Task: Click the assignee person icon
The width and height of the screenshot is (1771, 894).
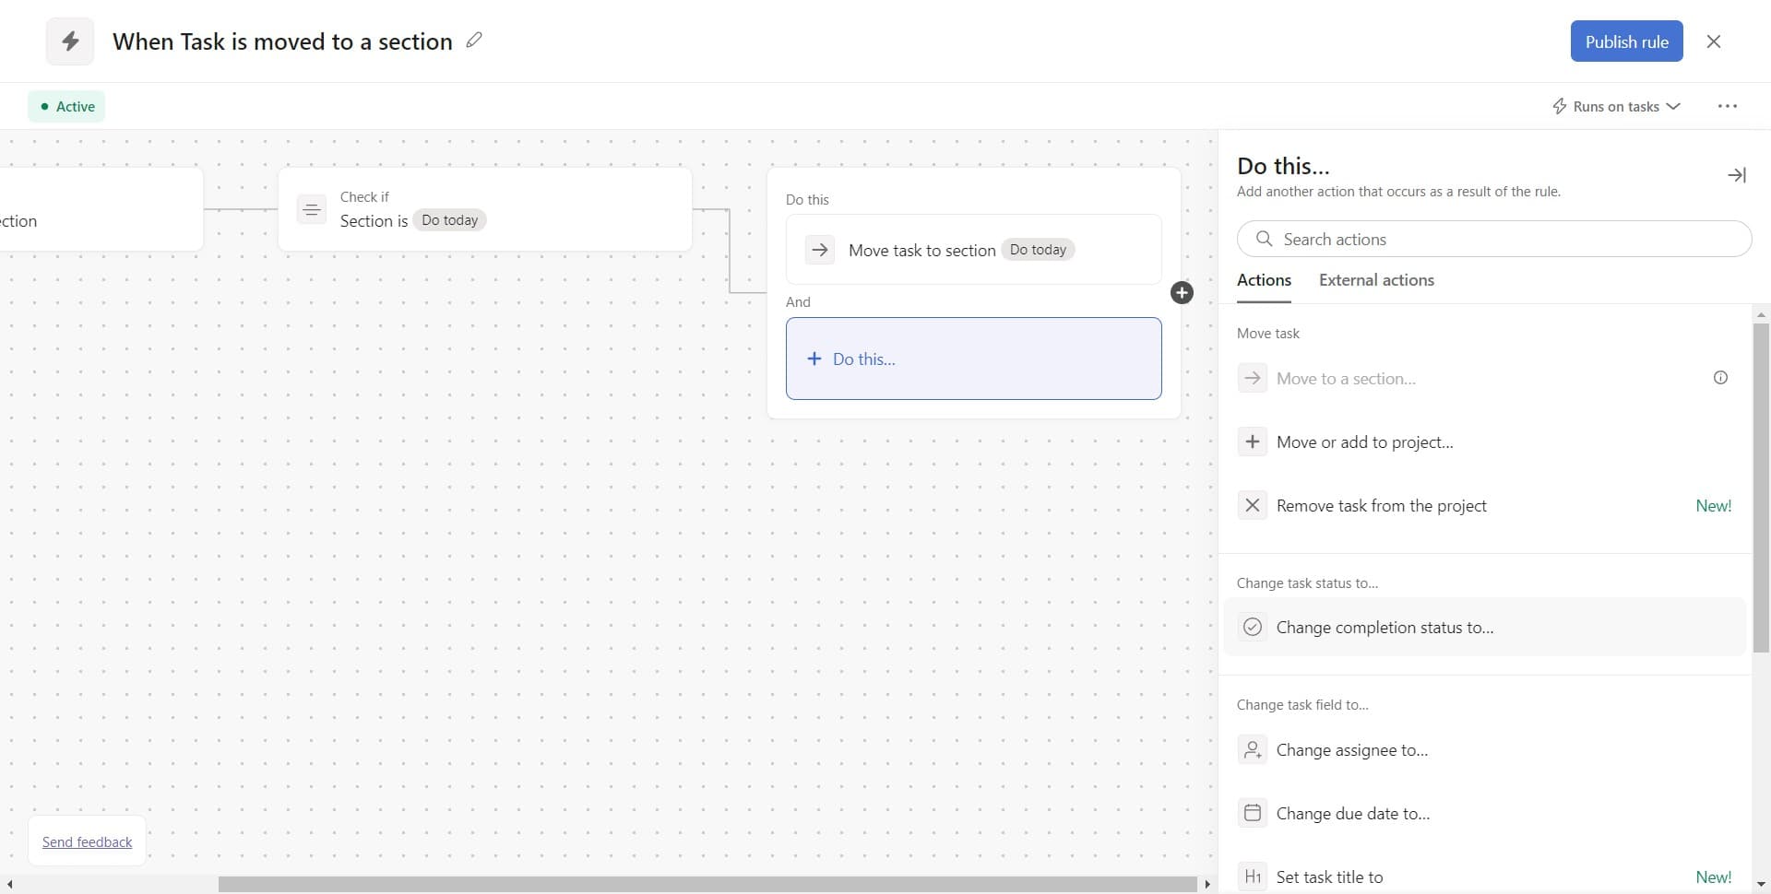Action: point(1252,749)
